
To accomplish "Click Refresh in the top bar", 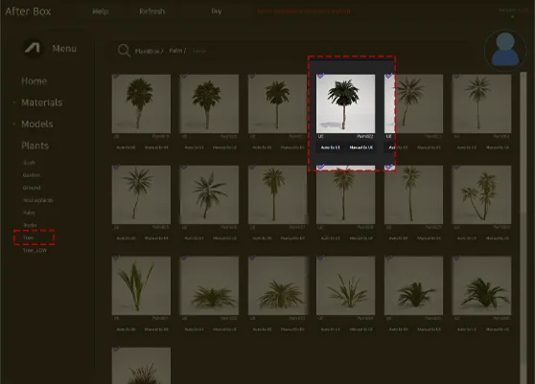I will (151, 11).
